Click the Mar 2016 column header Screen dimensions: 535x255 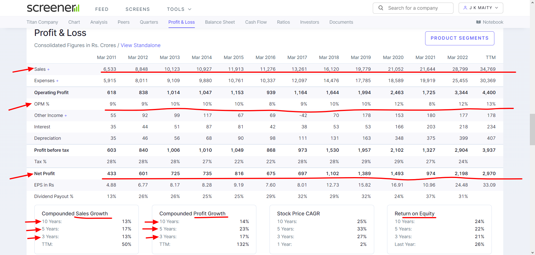click(265, 57)
